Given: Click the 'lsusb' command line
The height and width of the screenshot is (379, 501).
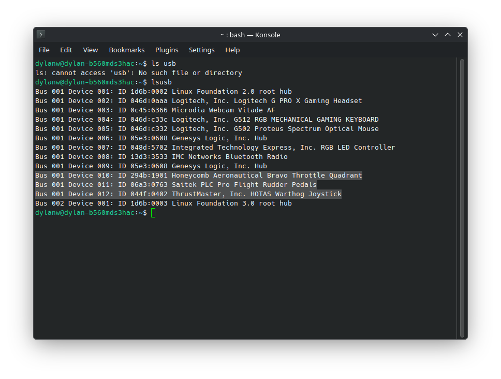Looking at the screenshot, I should [104, 82].
